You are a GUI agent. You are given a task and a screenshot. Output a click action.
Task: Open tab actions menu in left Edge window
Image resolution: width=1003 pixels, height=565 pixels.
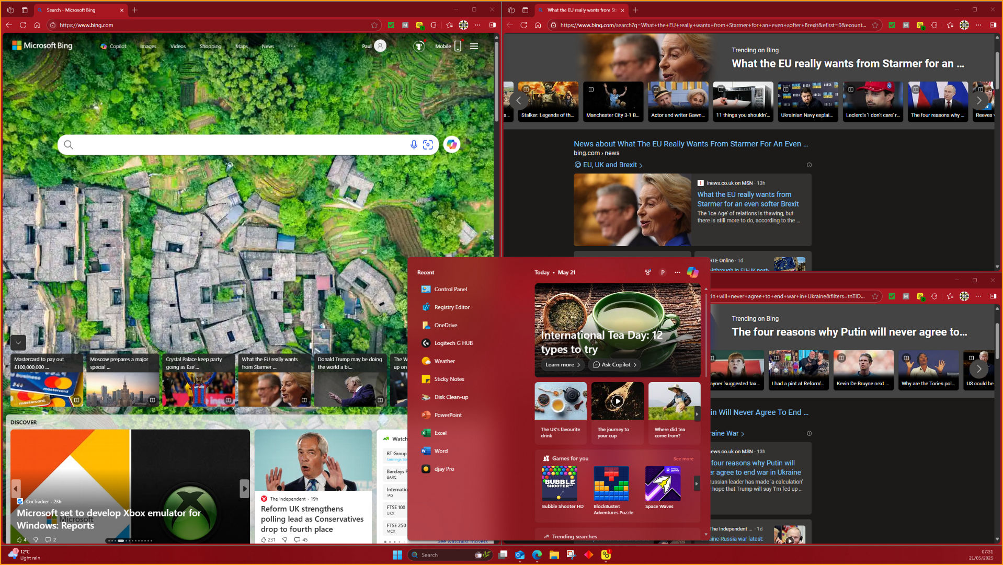coord(25,10)
